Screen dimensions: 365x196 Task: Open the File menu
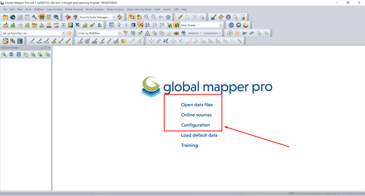click(5, 9)
